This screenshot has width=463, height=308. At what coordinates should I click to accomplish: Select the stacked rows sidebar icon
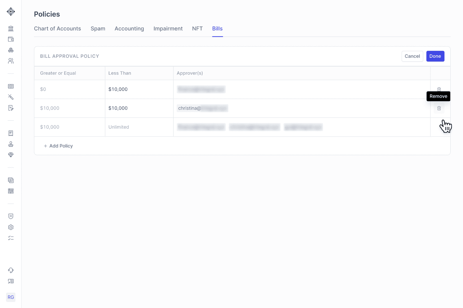(x=11, y=191)
